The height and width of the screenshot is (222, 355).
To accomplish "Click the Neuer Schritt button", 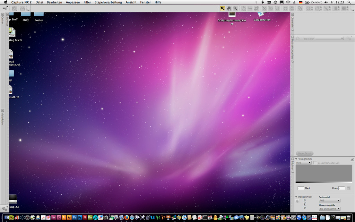I will click(304, 153).
